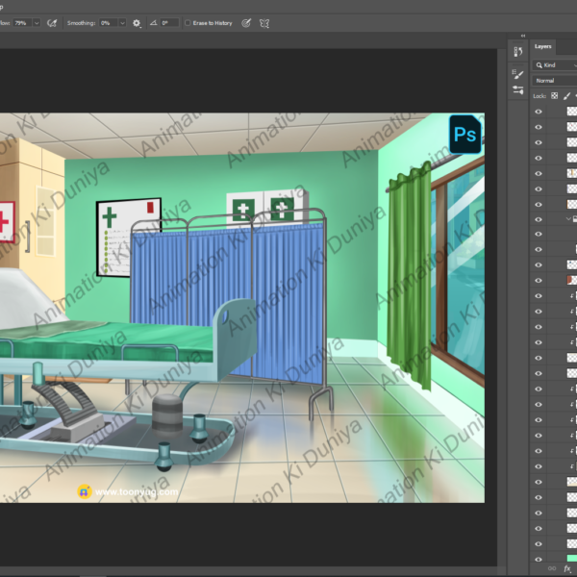This screenshot has height=577, width=577.
Task: Open the Normal blend mode dropdown
Action: [x=555, y=81]
